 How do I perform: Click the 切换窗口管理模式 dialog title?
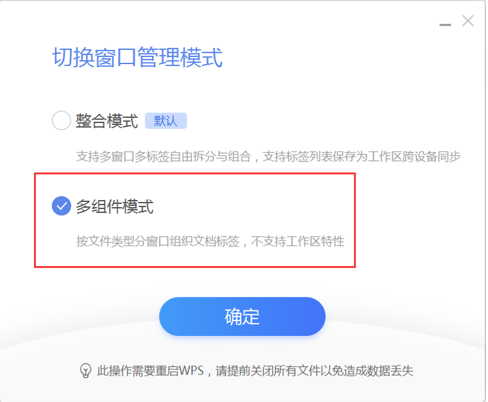137,58
